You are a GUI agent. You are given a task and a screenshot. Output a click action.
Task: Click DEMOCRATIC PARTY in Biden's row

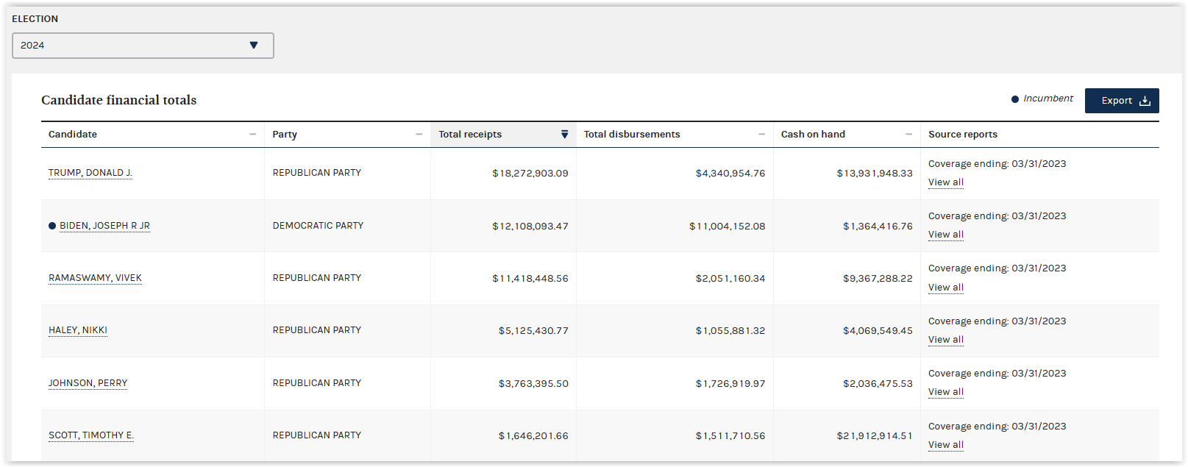pos(318,226)
